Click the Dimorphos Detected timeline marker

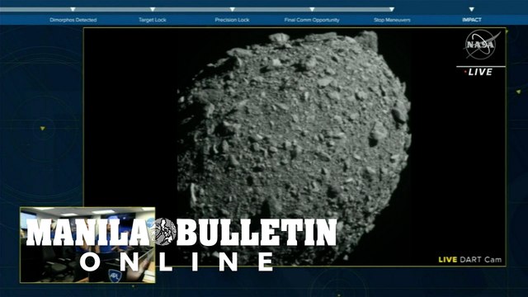73,9
